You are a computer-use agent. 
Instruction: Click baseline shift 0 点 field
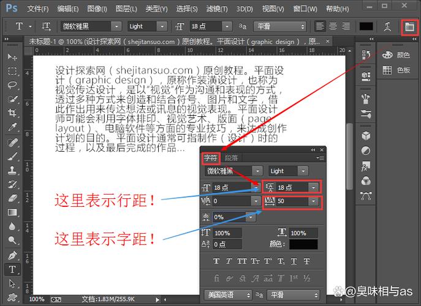227,244
